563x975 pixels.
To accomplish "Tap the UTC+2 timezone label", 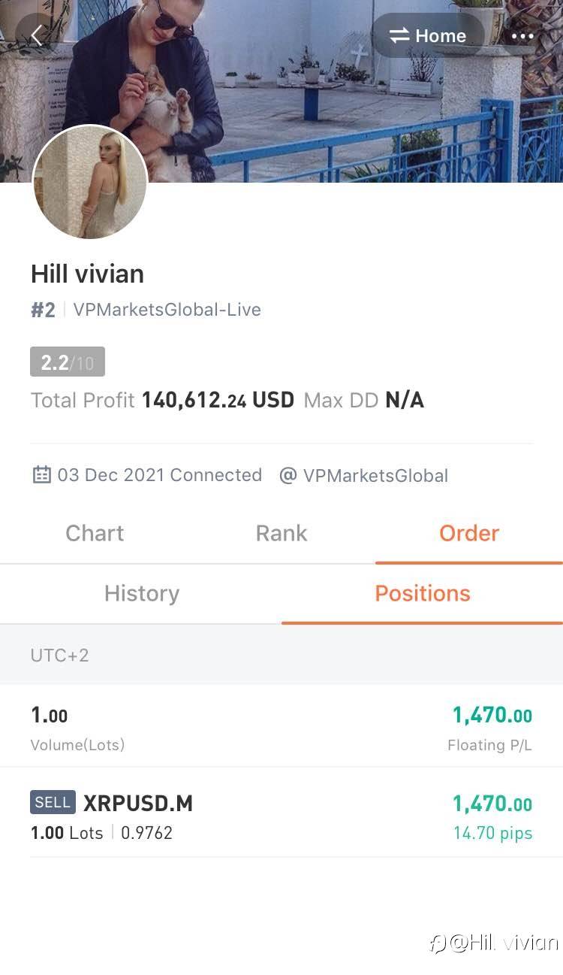I will 59,655.
